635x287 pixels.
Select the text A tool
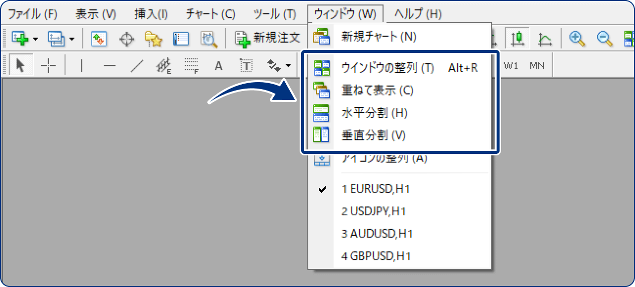(219, 65)
